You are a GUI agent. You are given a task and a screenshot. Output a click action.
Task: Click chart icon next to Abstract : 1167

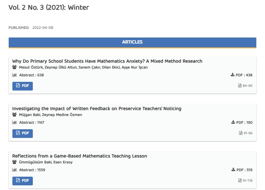tap(14, 122)
